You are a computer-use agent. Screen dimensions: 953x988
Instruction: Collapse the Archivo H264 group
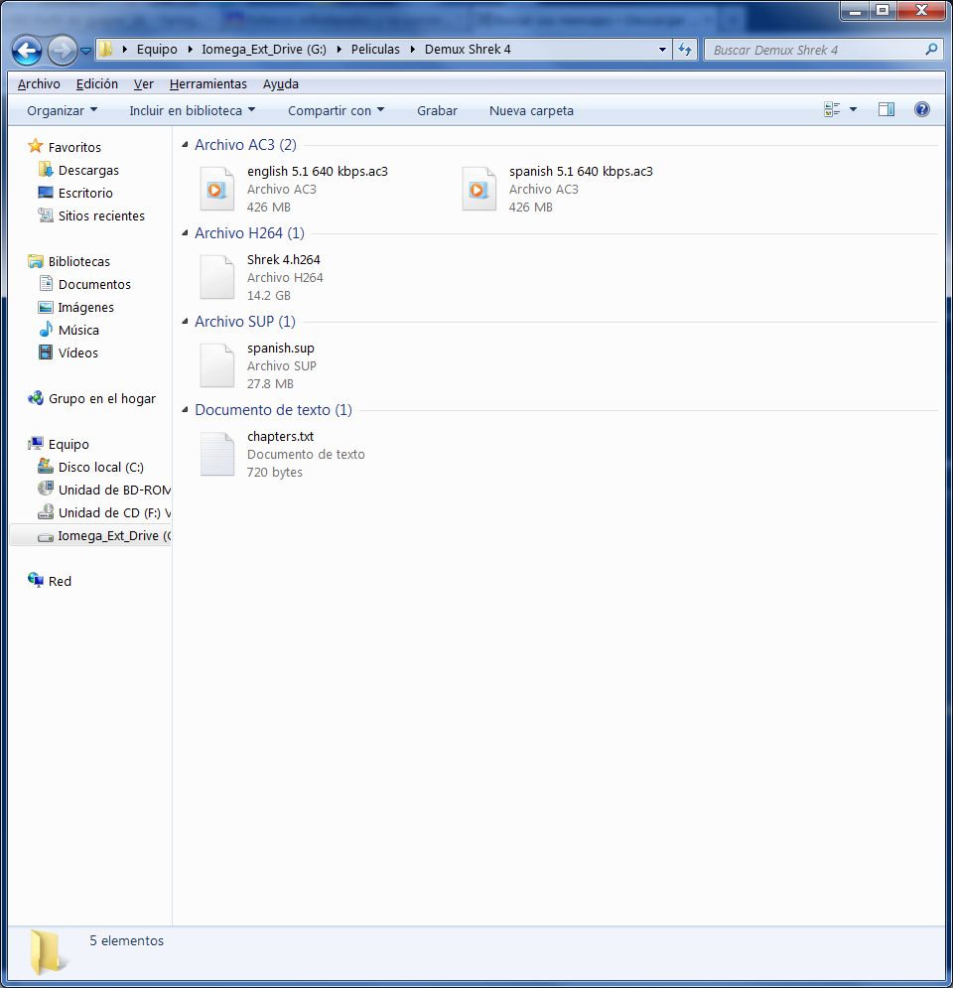[185, 233]
